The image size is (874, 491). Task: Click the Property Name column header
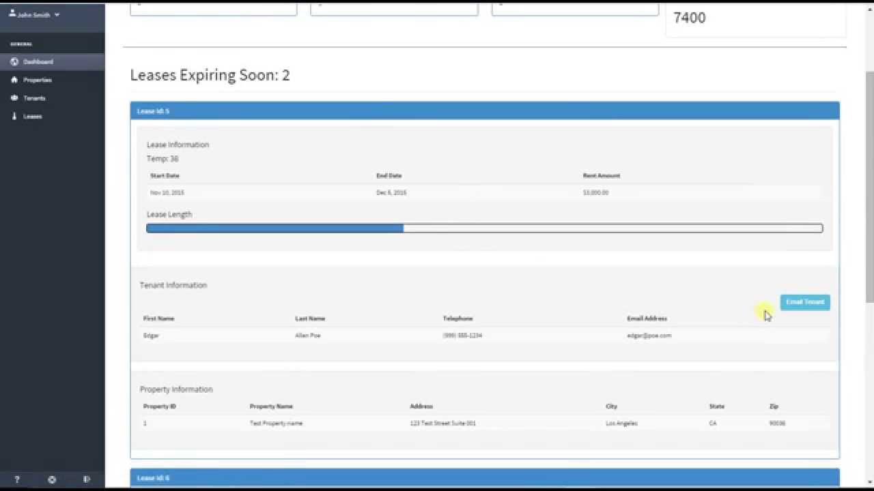271,406
